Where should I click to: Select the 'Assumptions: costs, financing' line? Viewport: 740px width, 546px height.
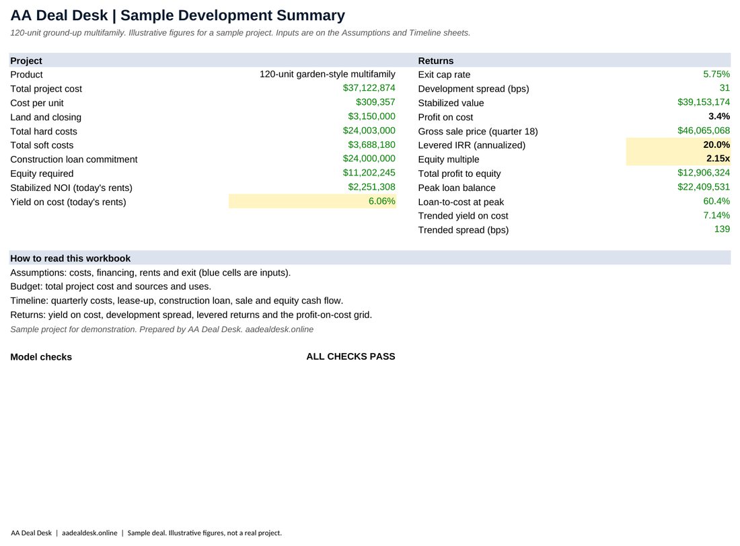point(151,272)
